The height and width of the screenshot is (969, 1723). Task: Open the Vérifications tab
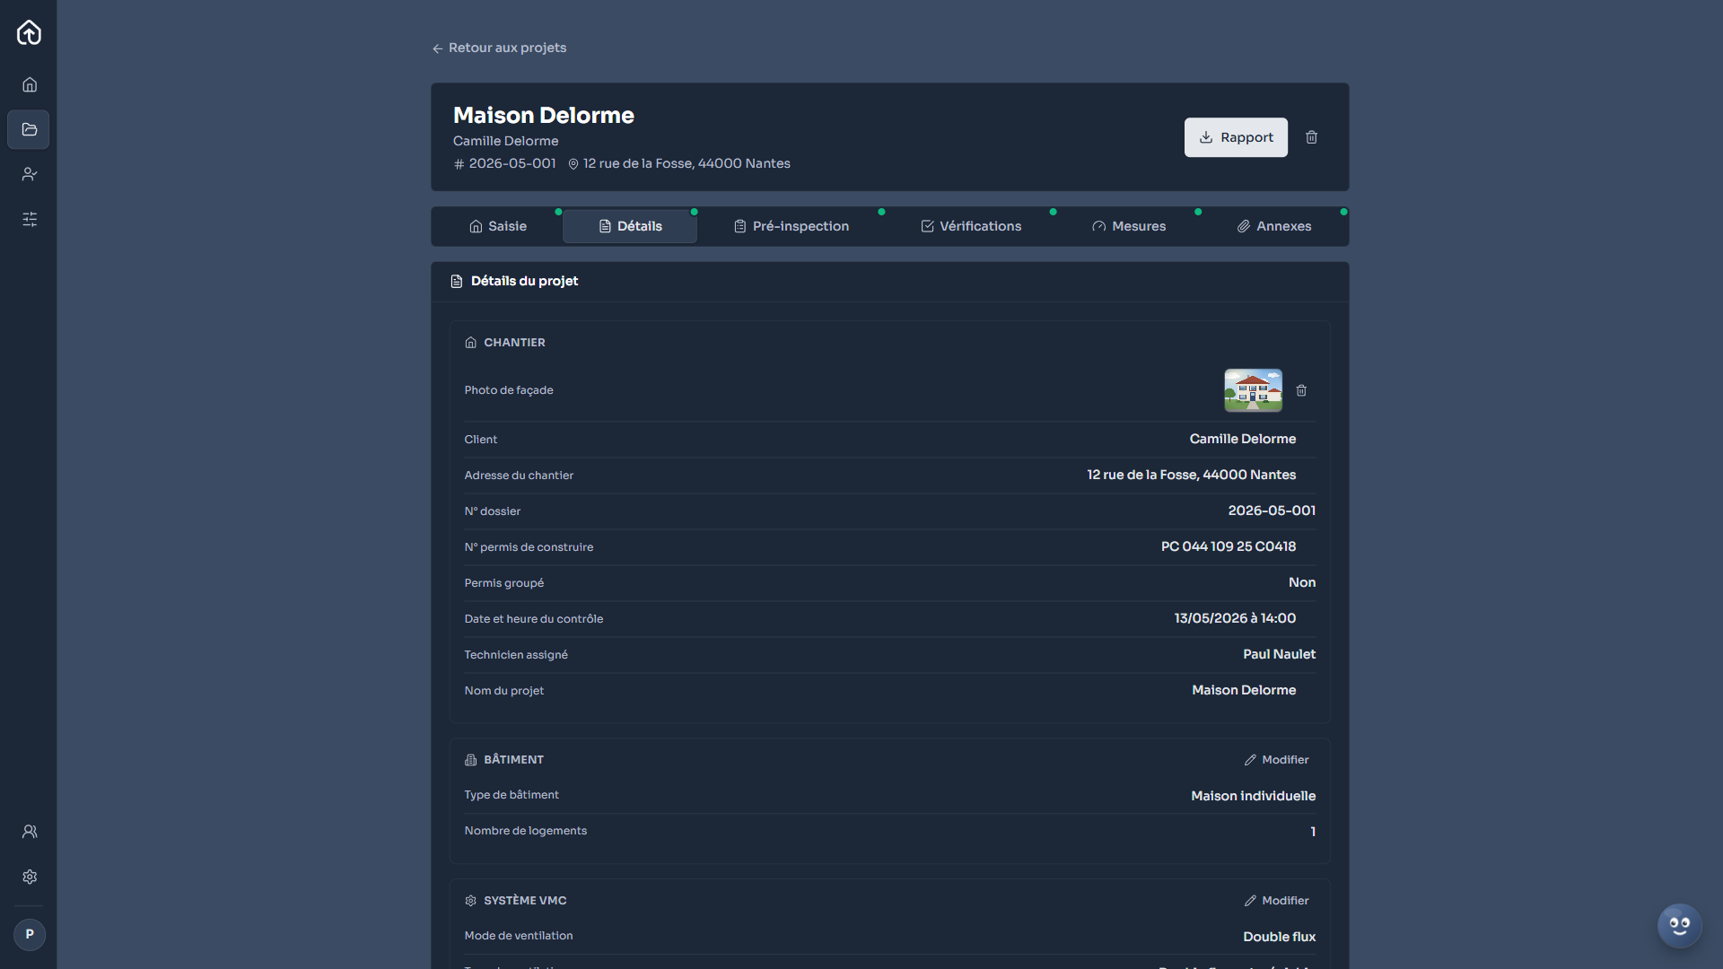[970, 226]
